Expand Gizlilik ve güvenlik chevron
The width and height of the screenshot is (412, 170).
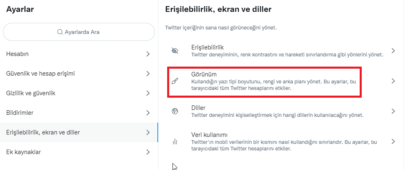pos(148,93)
